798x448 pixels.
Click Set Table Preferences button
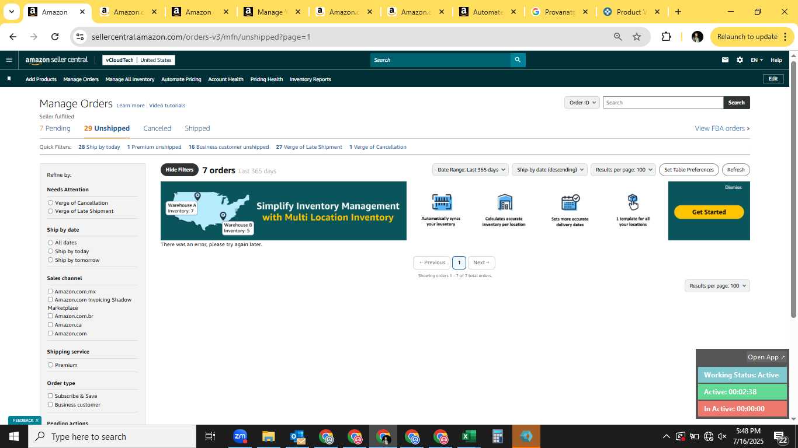click(x=689, y=170)
